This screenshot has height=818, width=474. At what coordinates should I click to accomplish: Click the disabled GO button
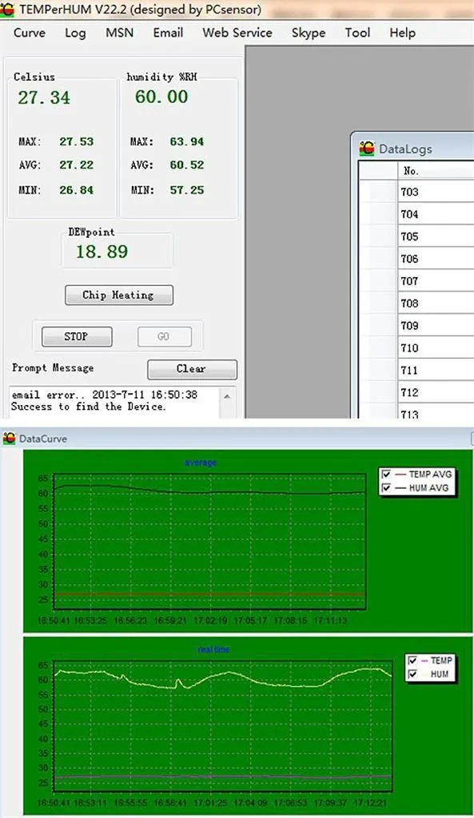coord(165,336)
